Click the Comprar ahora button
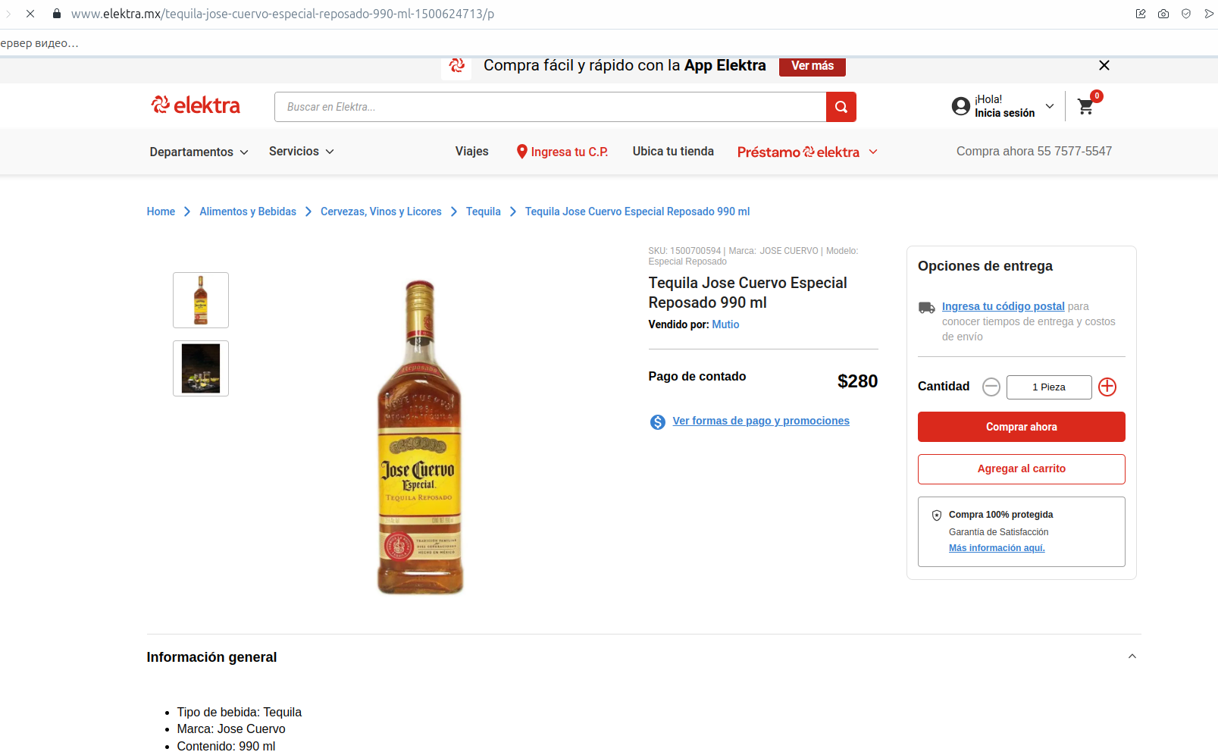This screenshot has width=1218, height=752. (1022, 427)
